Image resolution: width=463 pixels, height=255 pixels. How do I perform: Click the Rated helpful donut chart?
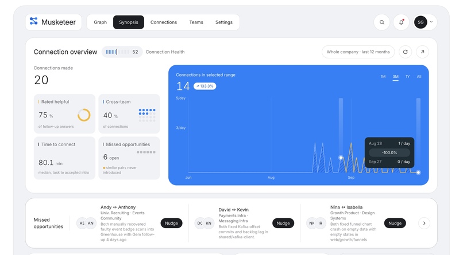tap(84, 115)
